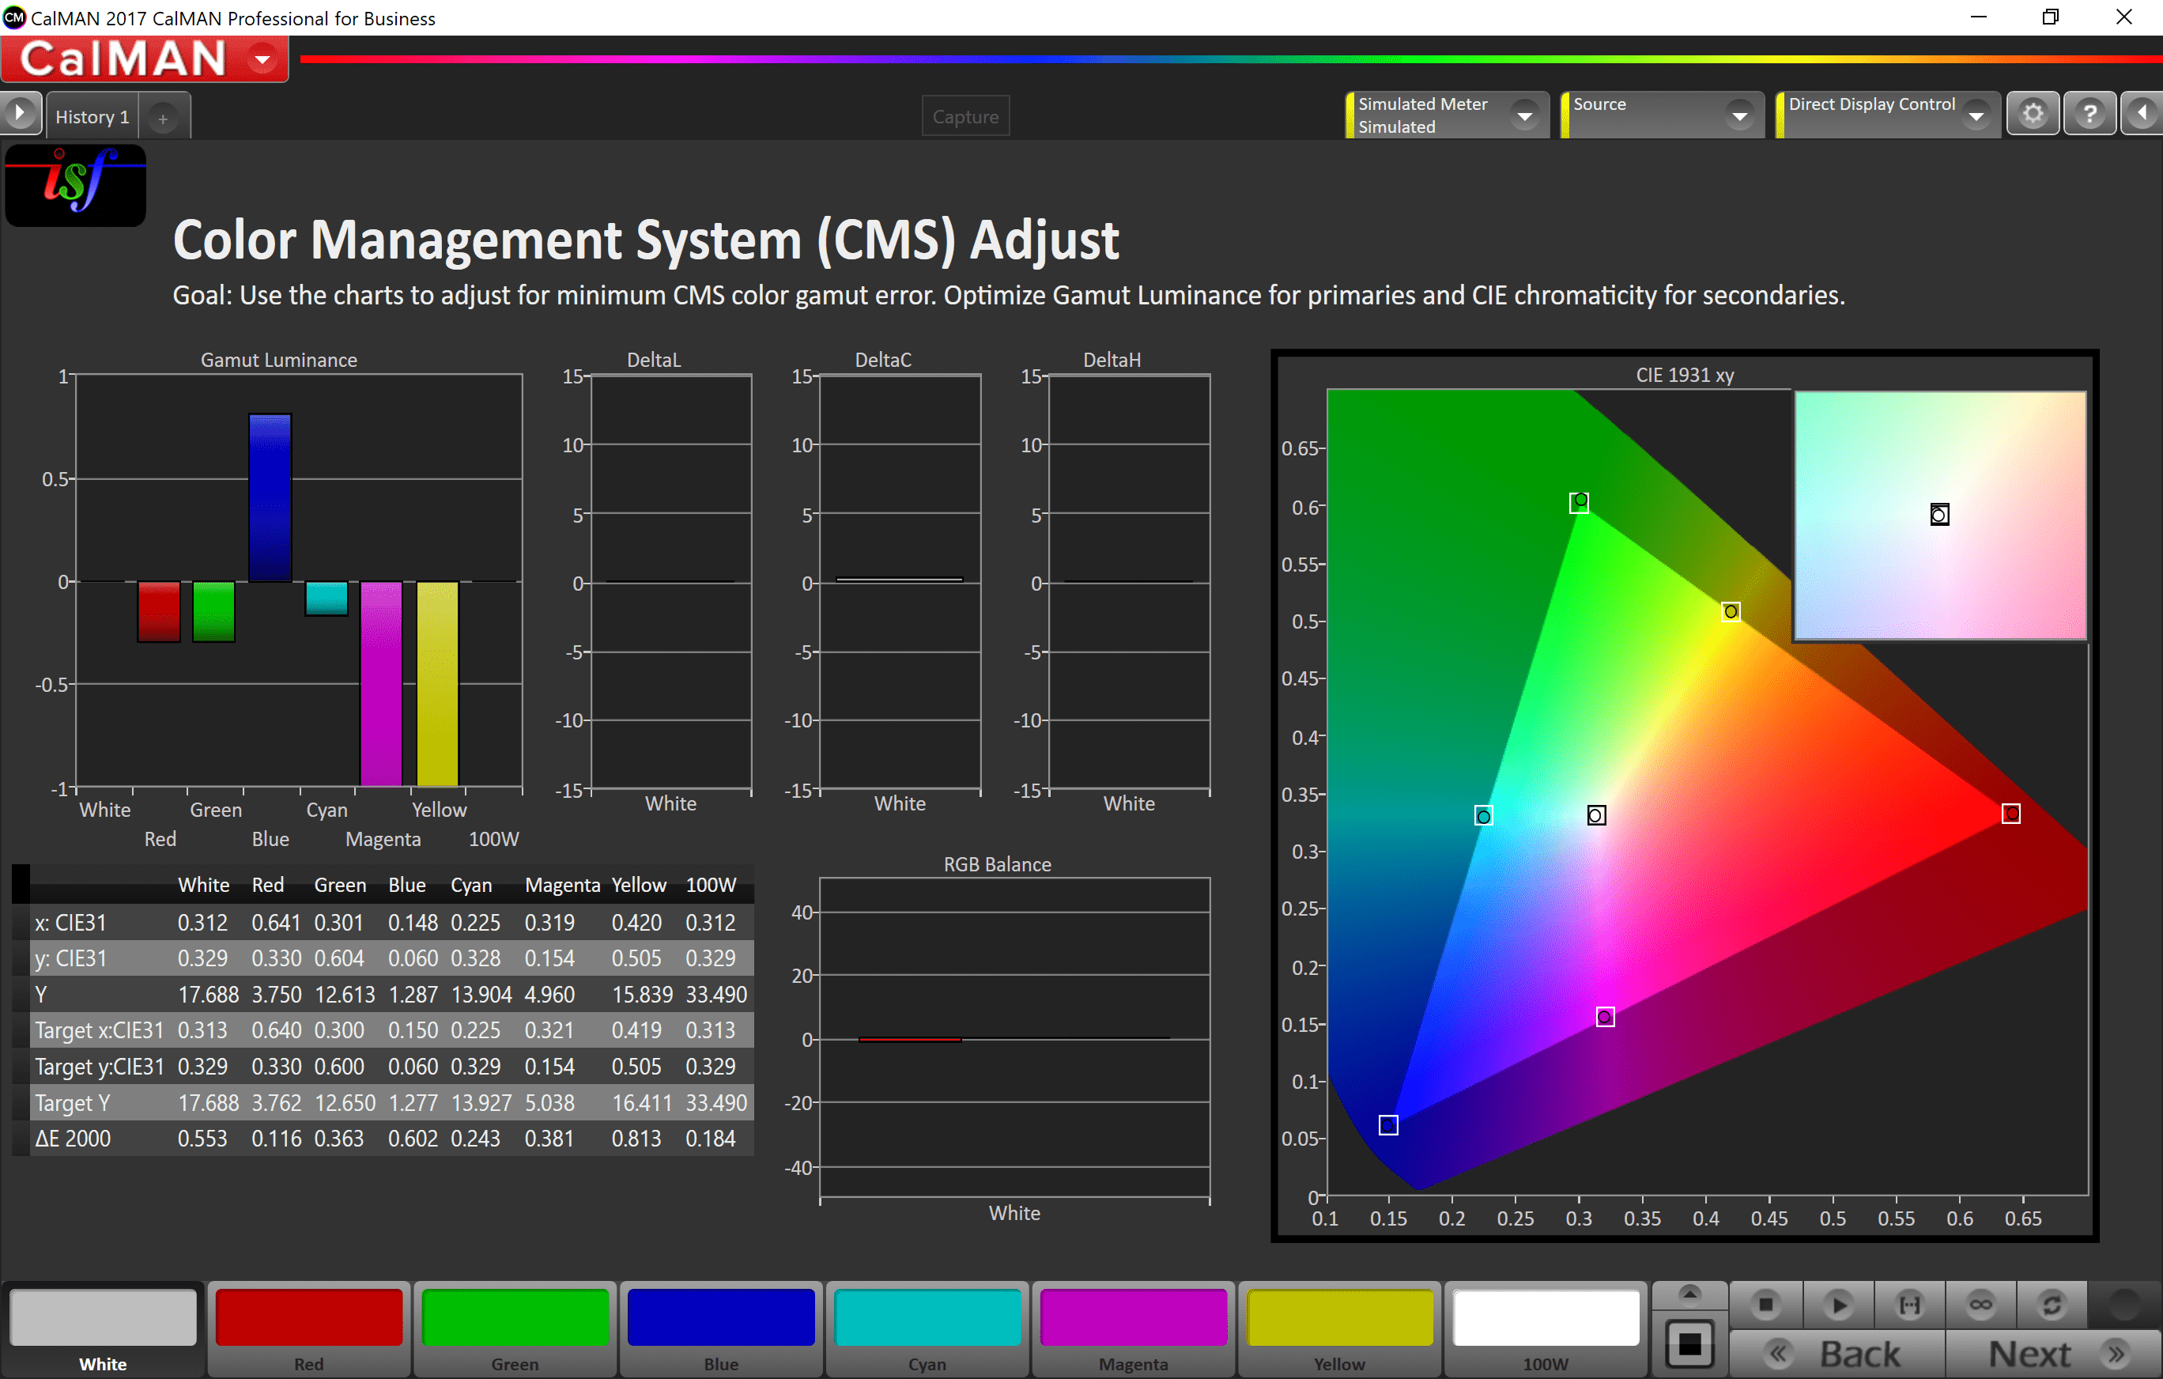Viewport: 2163px width, 1379px height.
Task: Click white point marker in zoomed inset
Action: [1939, 514]
